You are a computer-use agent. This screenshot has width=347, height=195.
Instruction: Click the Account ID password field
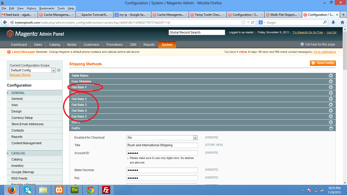[162, 153]
